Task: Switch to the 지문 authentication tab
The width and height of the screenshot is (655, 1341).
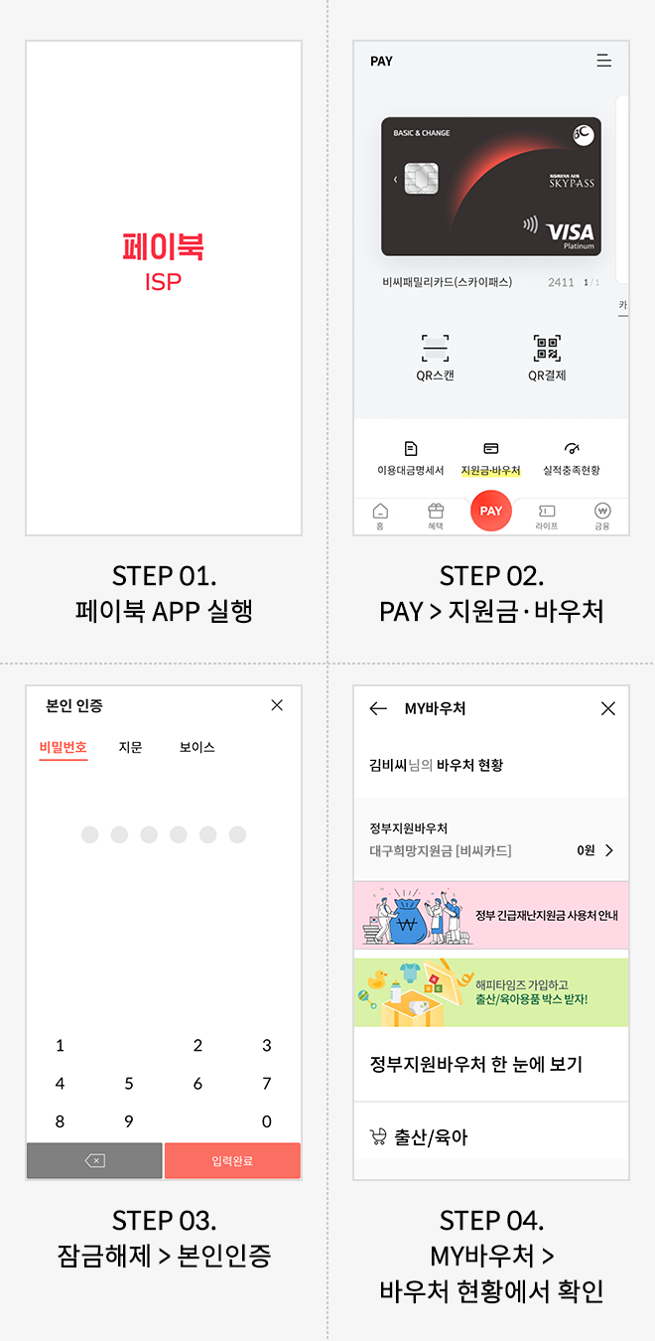Action: click(130, 750)
